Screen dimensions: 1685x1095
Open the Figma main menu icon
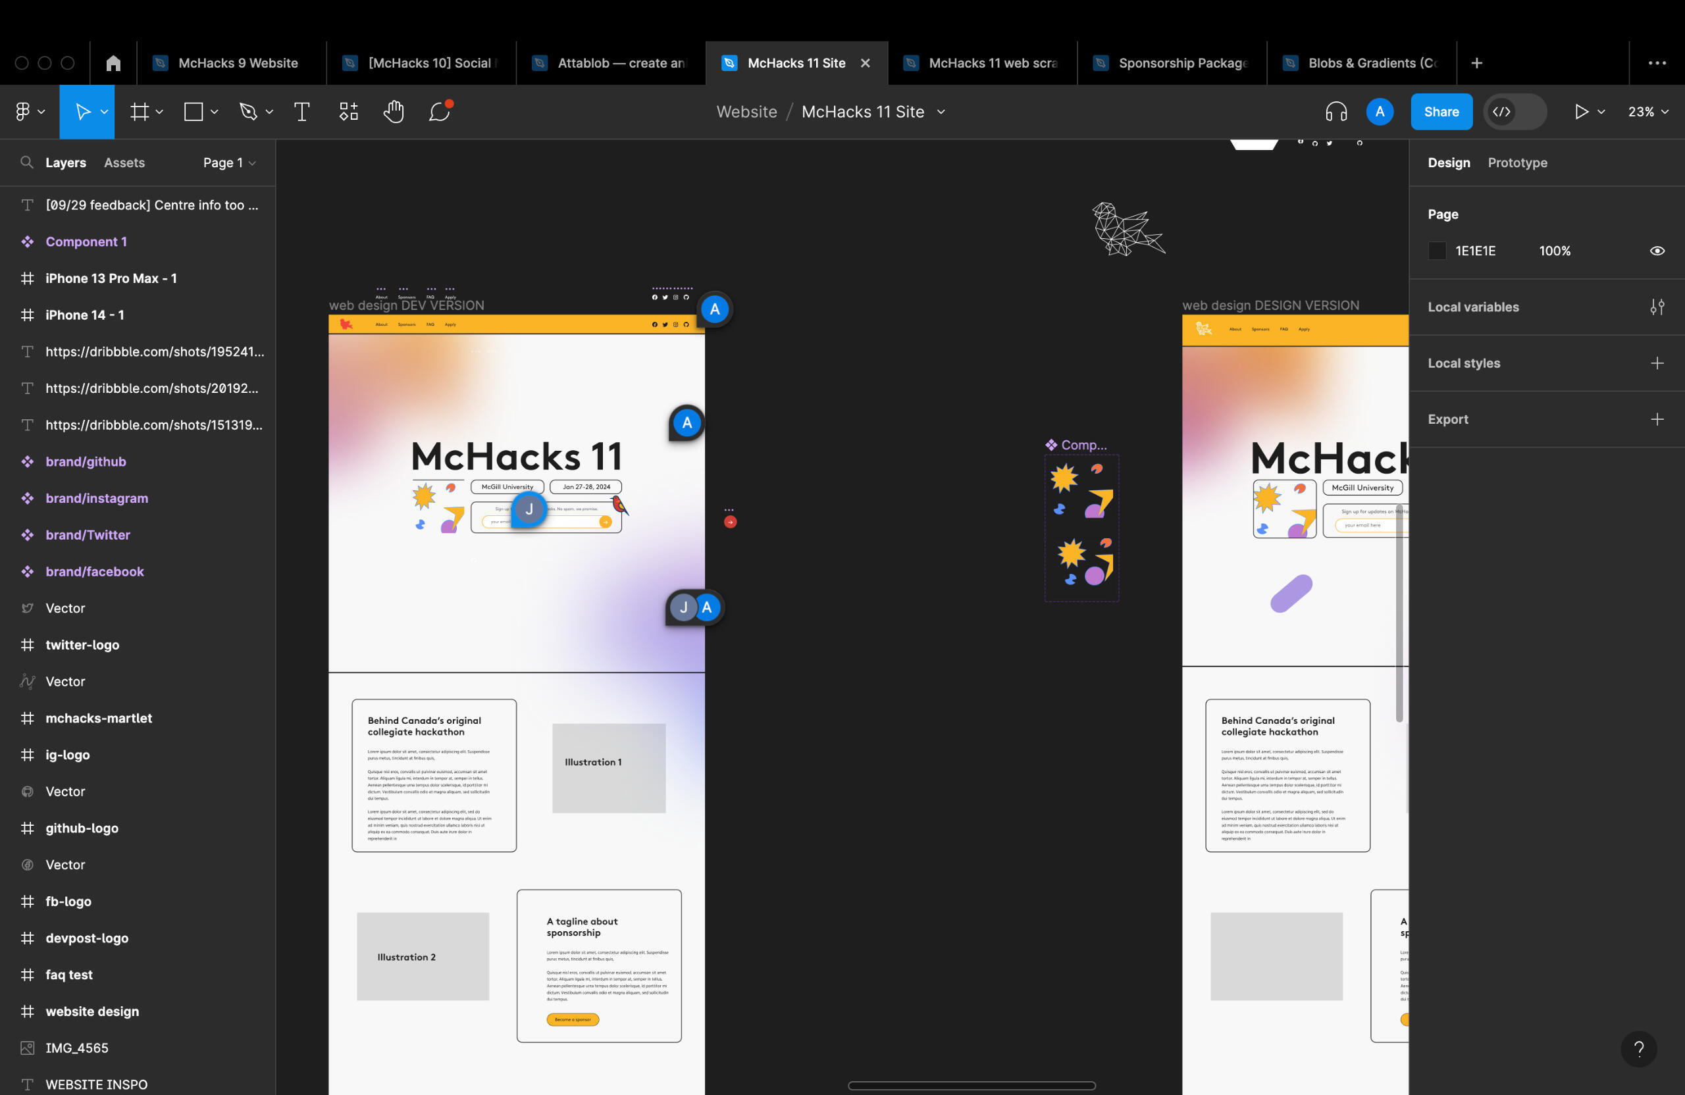pos(23,112)
